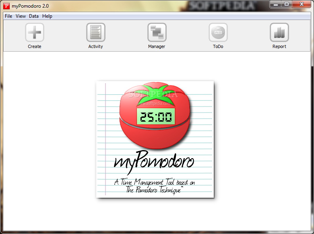Open the Help menu
The width and height of the screenshot is (314, 234).
47,16
